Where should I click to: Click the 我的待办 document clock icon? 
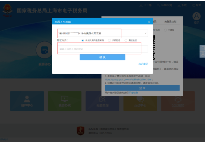(44, 50)
